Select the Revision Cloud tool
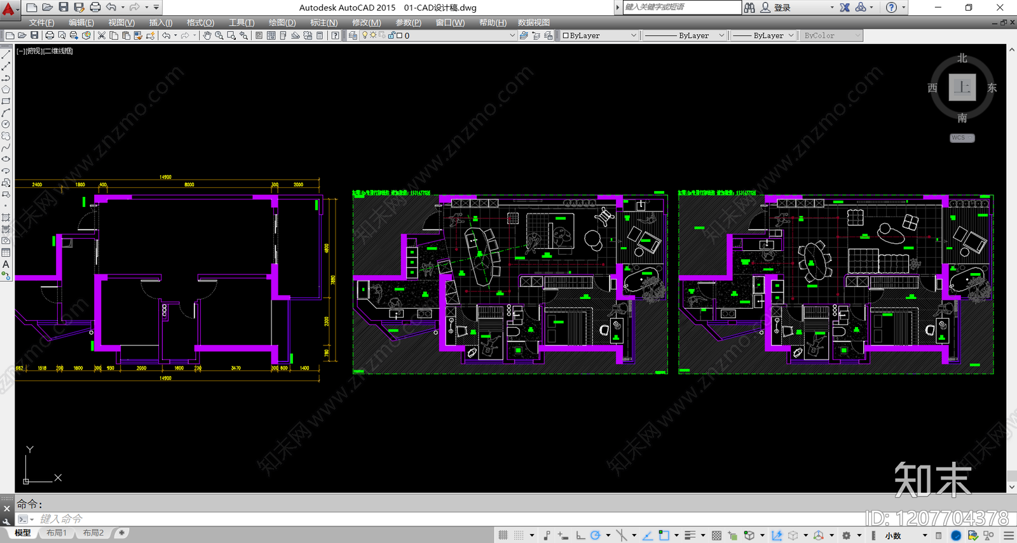1017x543 pixels. pyautogui.click(x=6, y=136)
